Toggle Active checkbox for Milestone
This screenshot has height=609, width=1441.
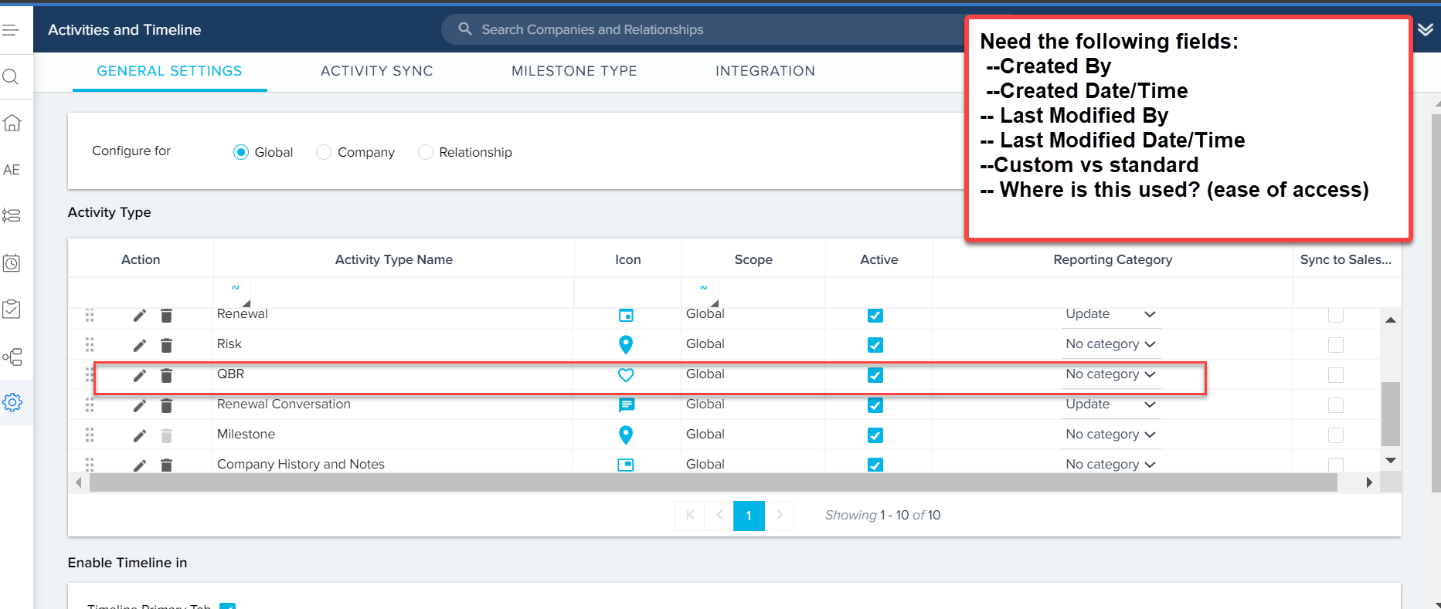(x=875, y=435)
